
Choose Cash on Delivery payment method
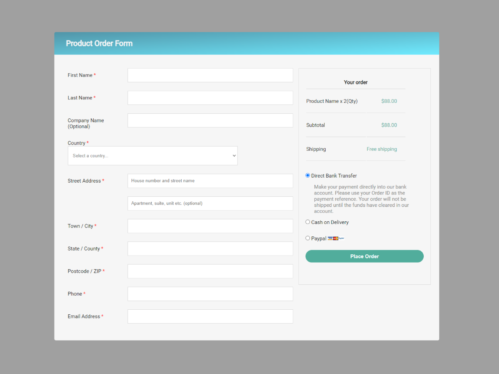(308, 222)
